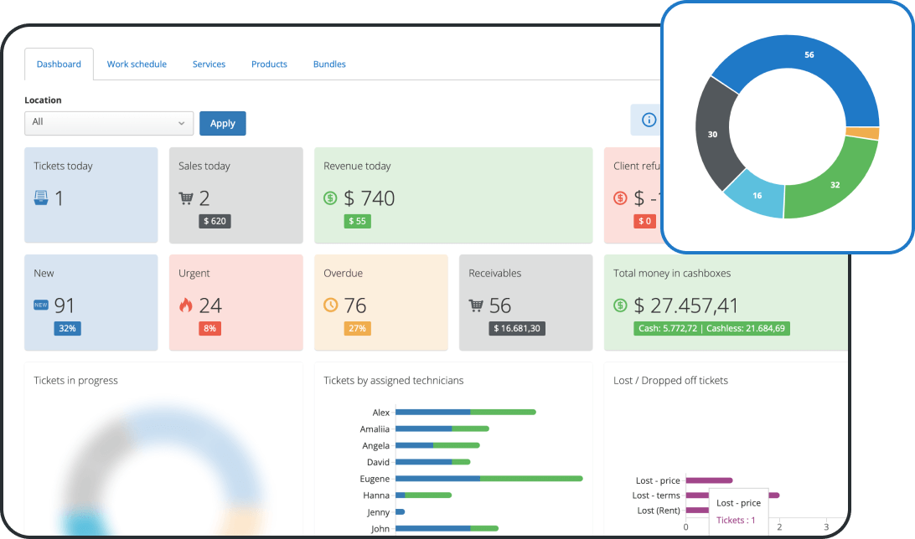Click the Apply button
Screen dimensions: 915x539
pyautogui.click(x=222, y=123)
